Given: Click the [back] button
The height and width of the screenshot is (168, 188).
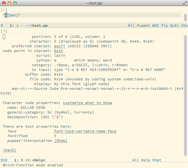Looking at the screenshot, I should tap(9, 150).
